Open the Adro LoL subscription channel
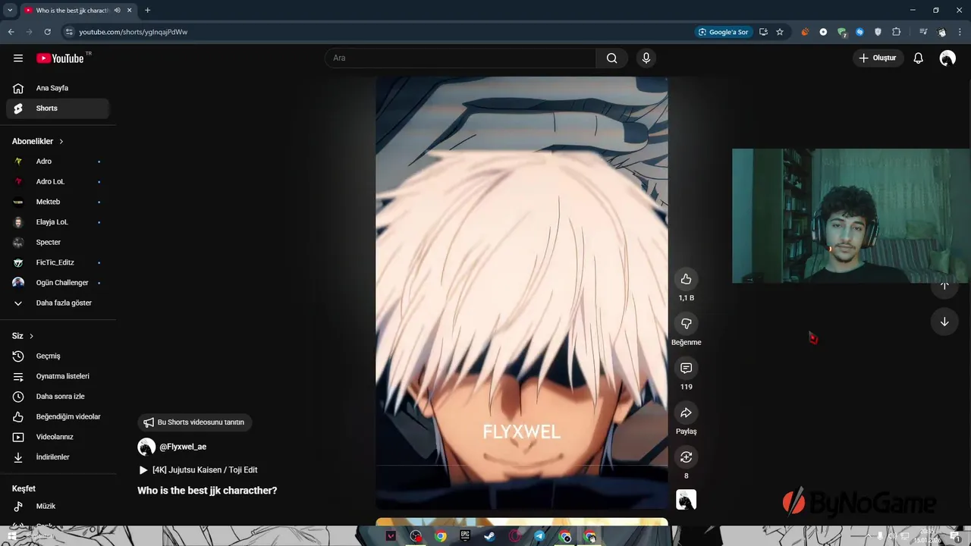 point(58,182)
